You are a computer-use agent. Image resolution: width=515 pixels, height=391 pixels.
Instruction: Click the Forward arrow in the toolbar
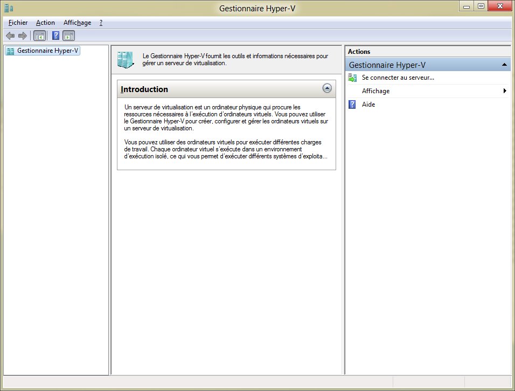(x=23, y=36)
